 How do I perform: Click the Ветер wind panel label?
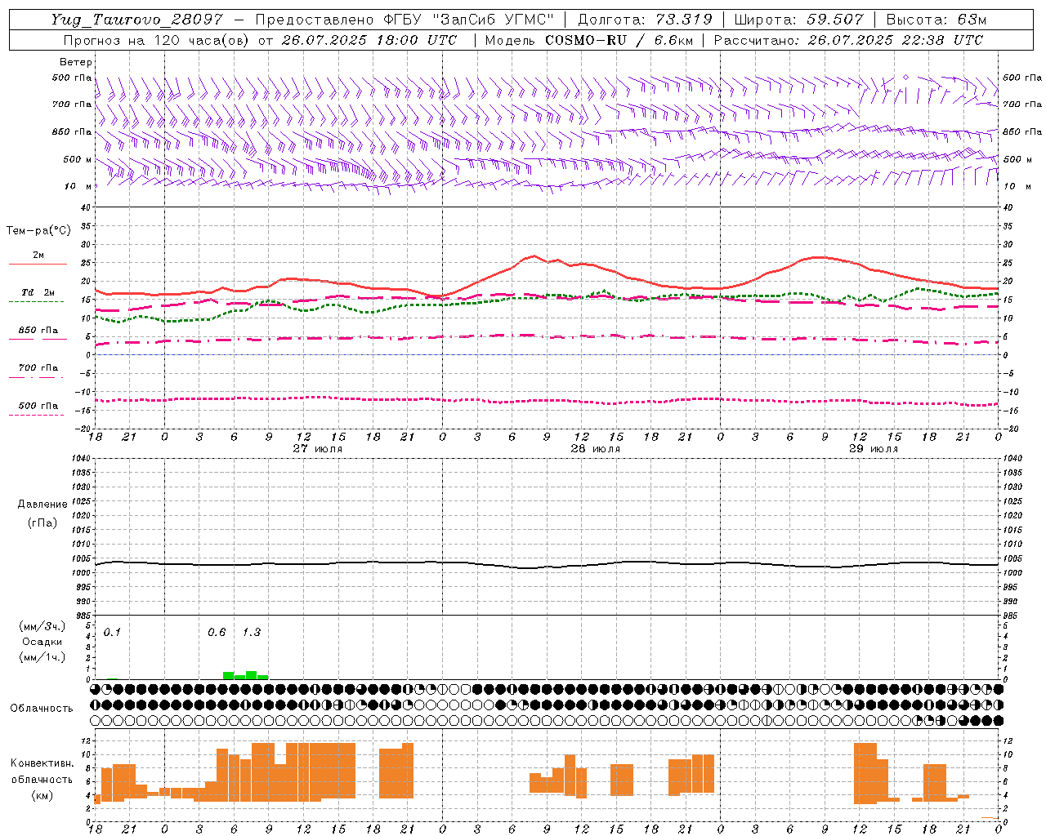pyautogui.click(x=75, y=62)
